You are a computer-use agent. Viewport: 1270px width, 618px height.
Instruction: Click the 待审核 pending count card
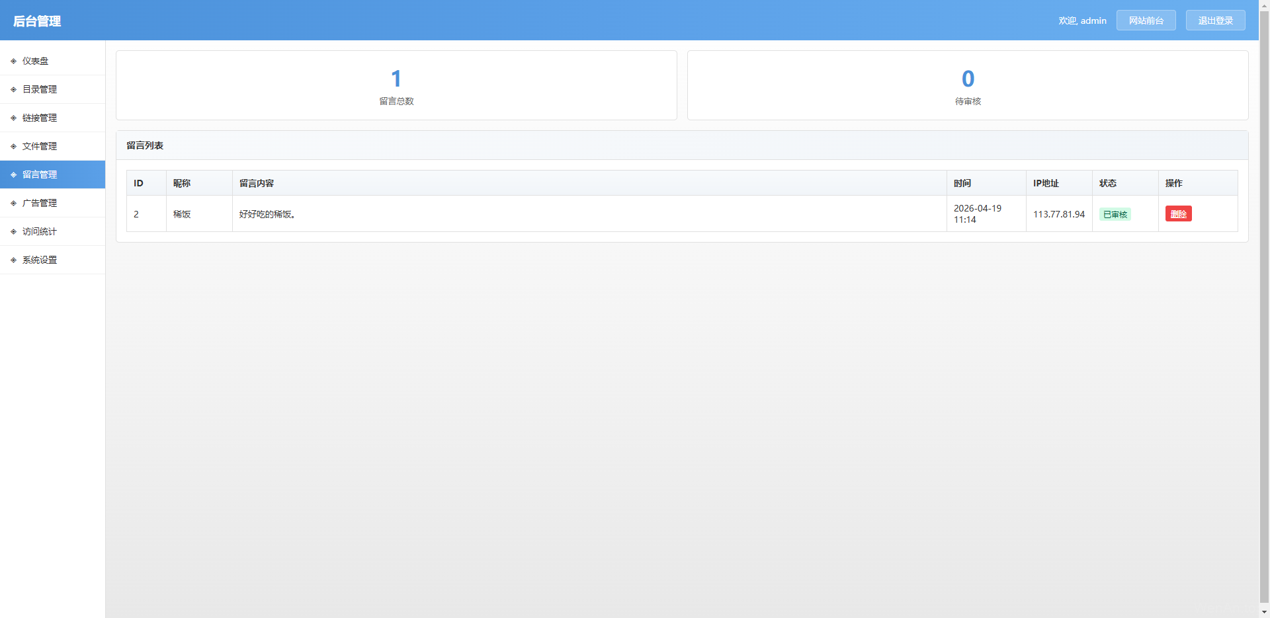pos(968,85)
